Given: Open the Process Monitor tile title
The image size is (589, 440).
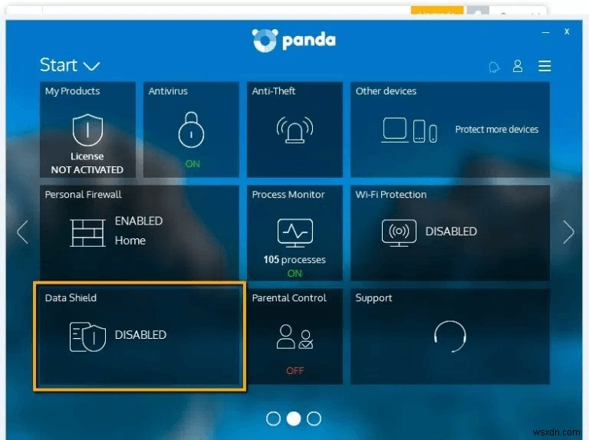Looking at the screenshot, I should click(288, 195).
